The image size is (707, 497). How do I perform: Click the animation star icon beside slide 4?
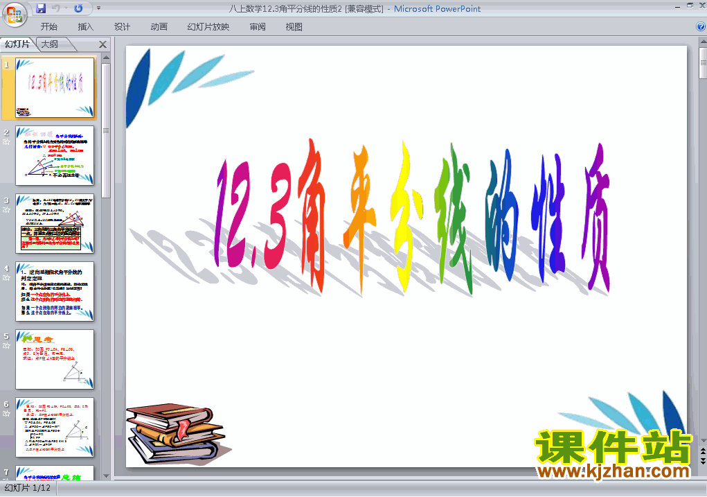pos(6,278)
